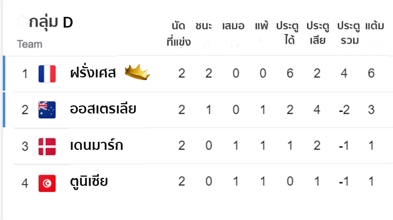Click the gold crown icon beside ฝรั่งเศส

[137, 72]
